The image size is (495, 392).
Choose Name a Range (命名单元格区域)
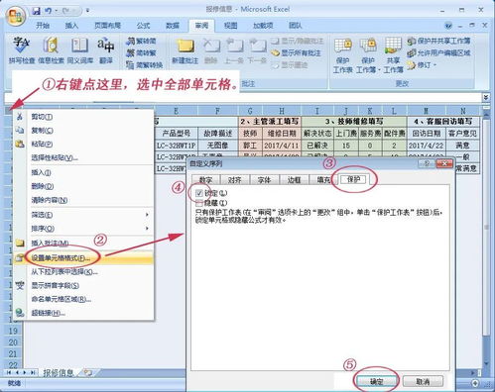click(83, 299)
